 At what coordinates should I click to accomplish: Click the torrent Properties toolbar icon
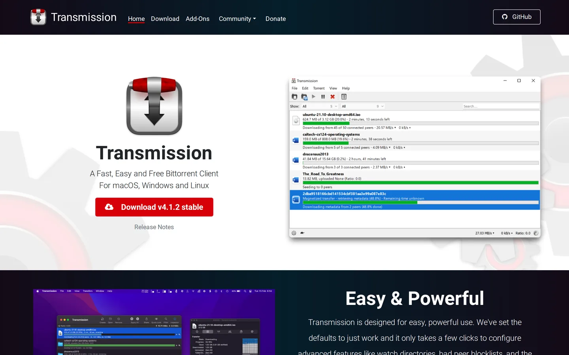point(344,97)
